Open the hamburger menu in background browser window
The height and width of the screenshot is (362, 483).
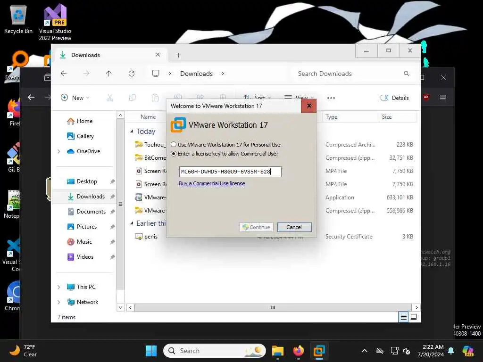443,97
